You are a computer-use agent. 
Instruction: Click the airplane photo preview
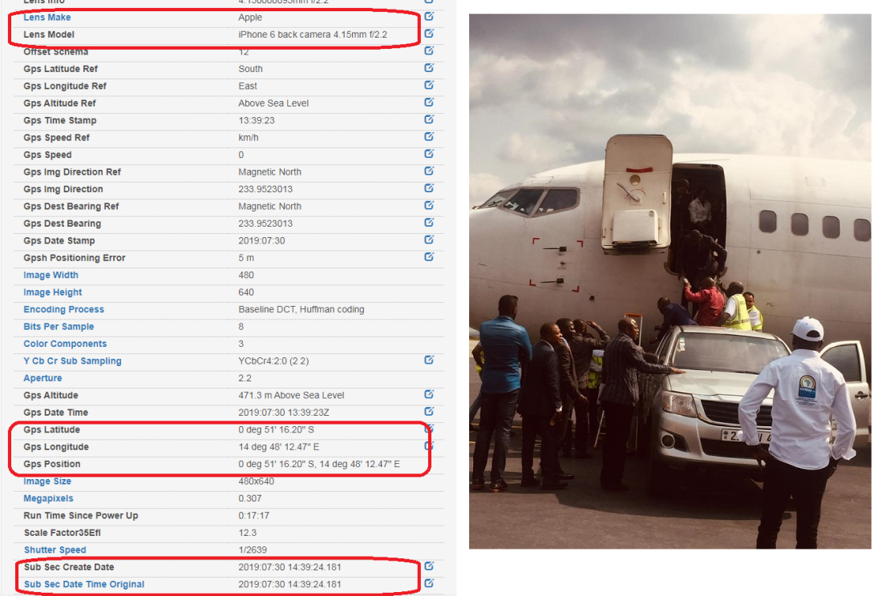point(670,281)
